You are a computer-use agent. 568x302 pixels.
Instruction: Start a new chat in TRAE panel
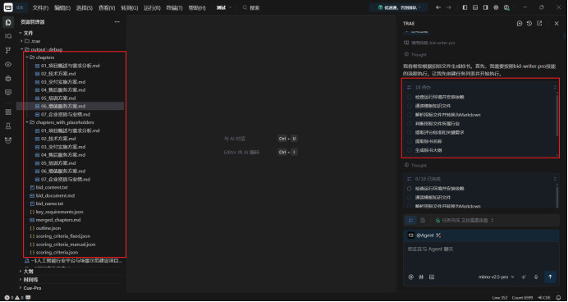point(520,24)
